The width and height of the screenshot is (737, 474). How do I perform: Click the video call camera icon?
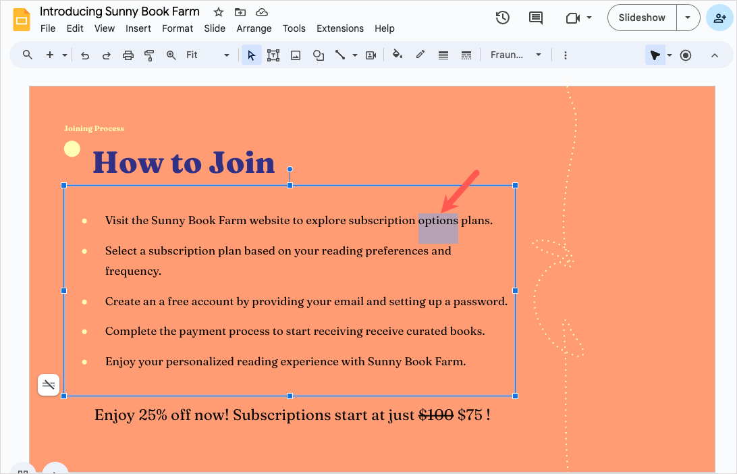coord(572,18)
